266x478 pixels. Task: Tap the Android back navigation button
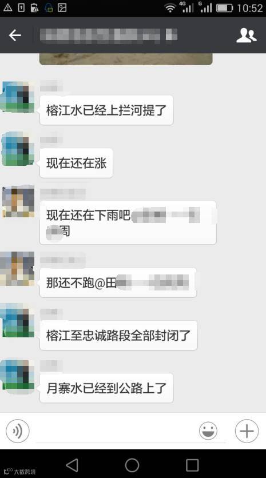72,465
